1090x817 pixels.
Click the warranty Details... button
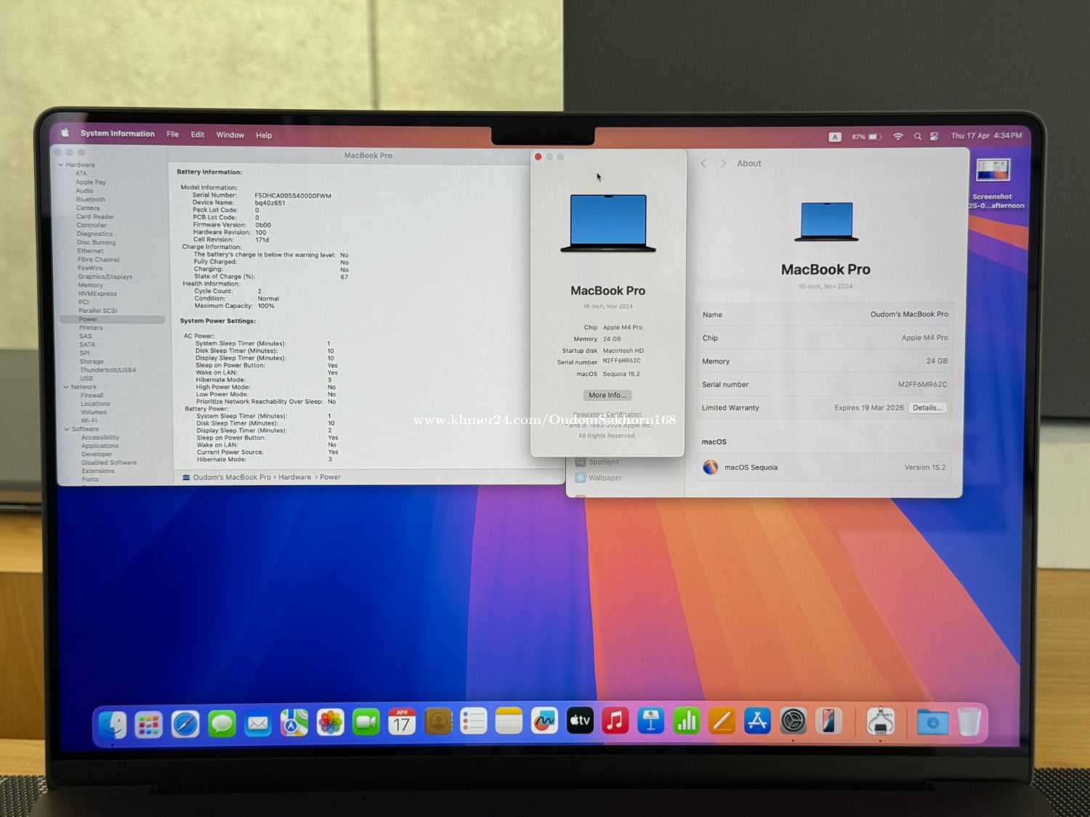tap(926, 407)
